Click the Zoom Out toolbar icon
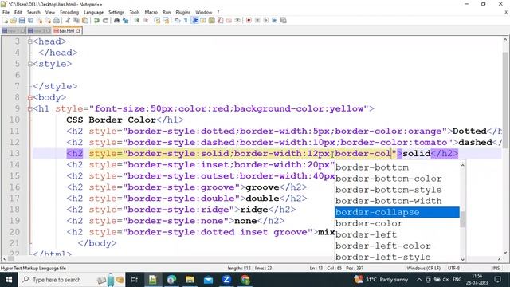 [x=146, y=20]
